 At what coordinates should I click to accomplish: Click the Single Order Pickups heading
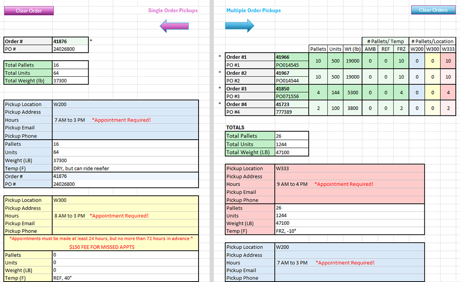[173, 10]
